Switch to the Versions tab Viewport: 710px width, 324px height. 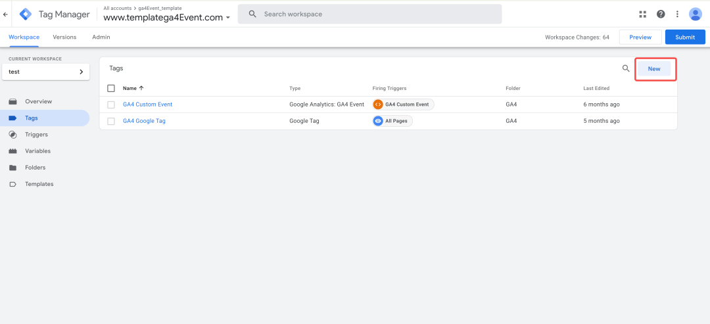64,37
